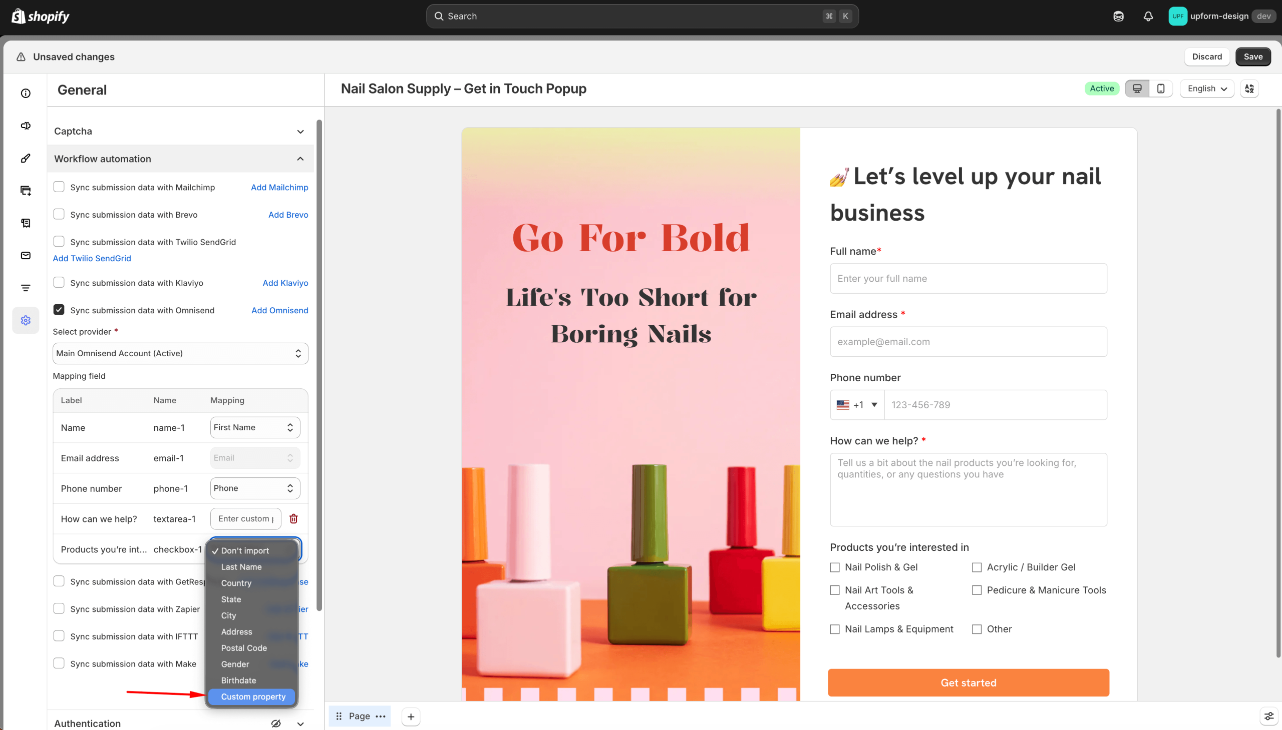Open the sliders icon at bottom right

(x=1268, y=716)
